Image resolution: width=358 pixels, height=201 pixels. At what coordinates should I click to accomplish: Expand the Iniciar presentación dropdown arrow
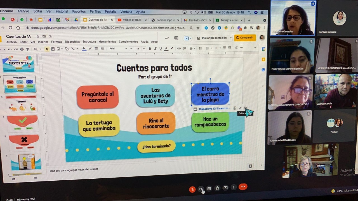point(231,38)
